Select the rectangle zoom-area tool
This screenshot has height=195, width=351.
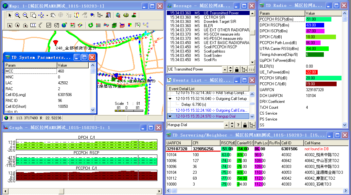pos(33,15)
